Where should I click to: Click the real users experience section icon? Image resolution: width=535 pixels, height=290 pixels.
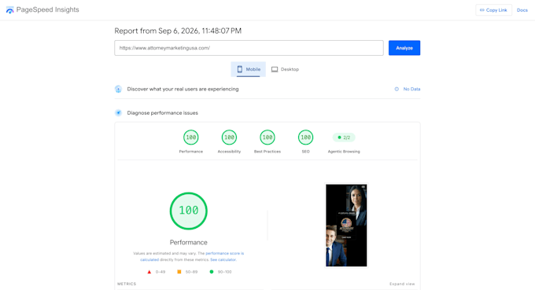point(118,90)
